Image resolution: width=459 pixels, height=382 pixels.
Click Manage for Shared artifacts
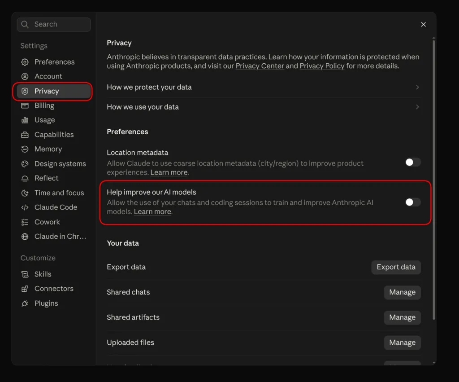[x=402, y=317]
